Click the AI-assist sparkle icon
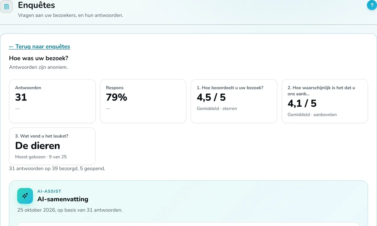This screenshot has height=226, width=377. (25, 196)
